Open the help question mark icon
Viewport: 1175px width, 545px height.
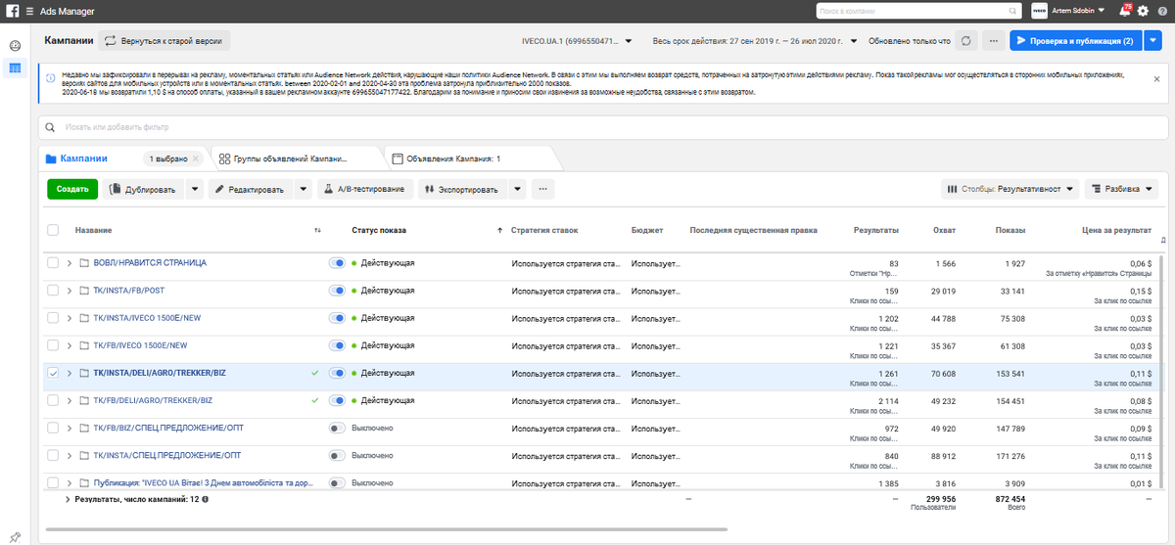tap(1160, 11)
